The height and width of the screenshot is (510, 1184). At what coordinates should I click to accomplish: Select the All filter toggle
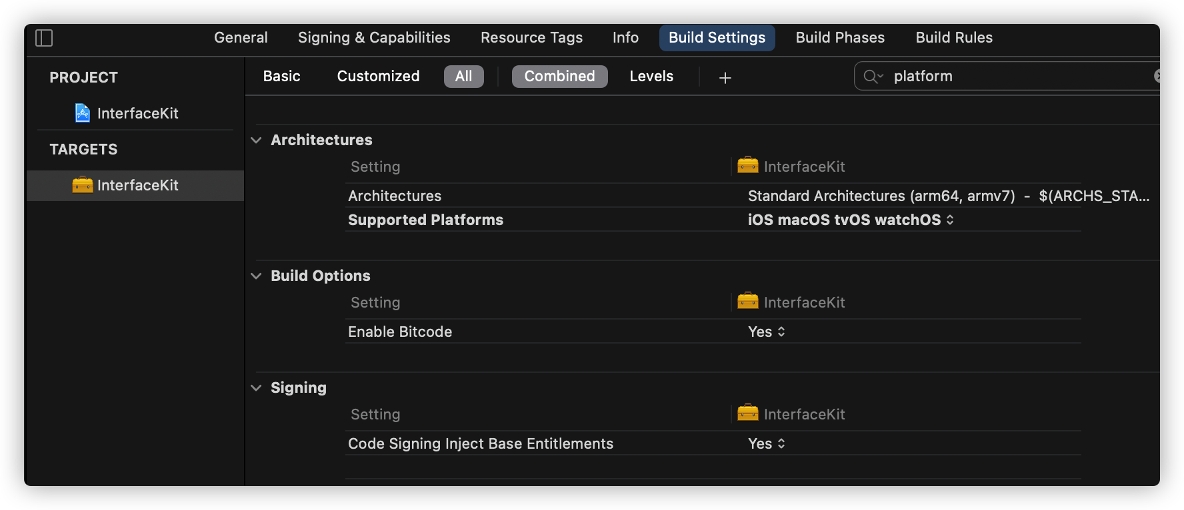click(464, 77)
